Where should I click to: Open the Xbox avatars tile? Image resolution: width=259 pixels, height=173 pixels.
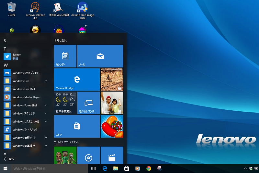(65, 155)
